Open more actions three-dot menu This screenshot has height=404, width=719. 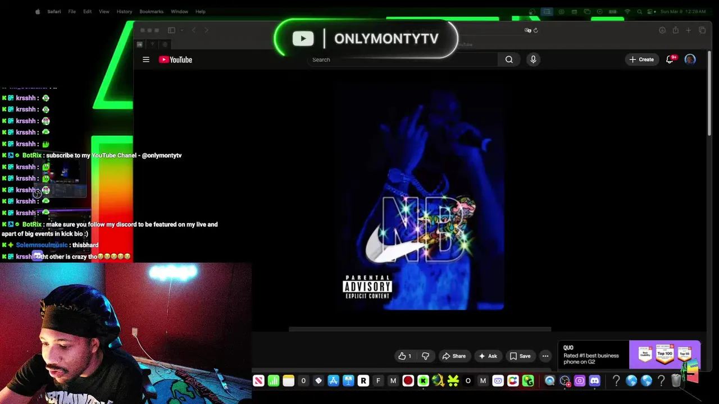coord(545,356)
